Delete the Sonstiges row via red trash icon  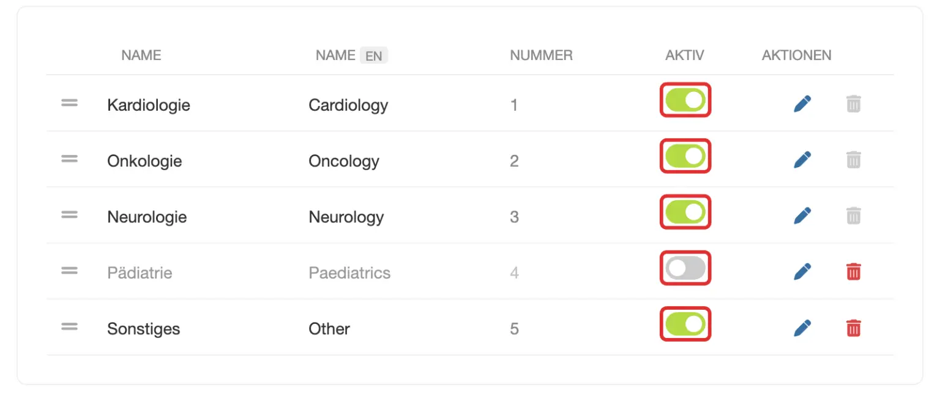[853, 328]
